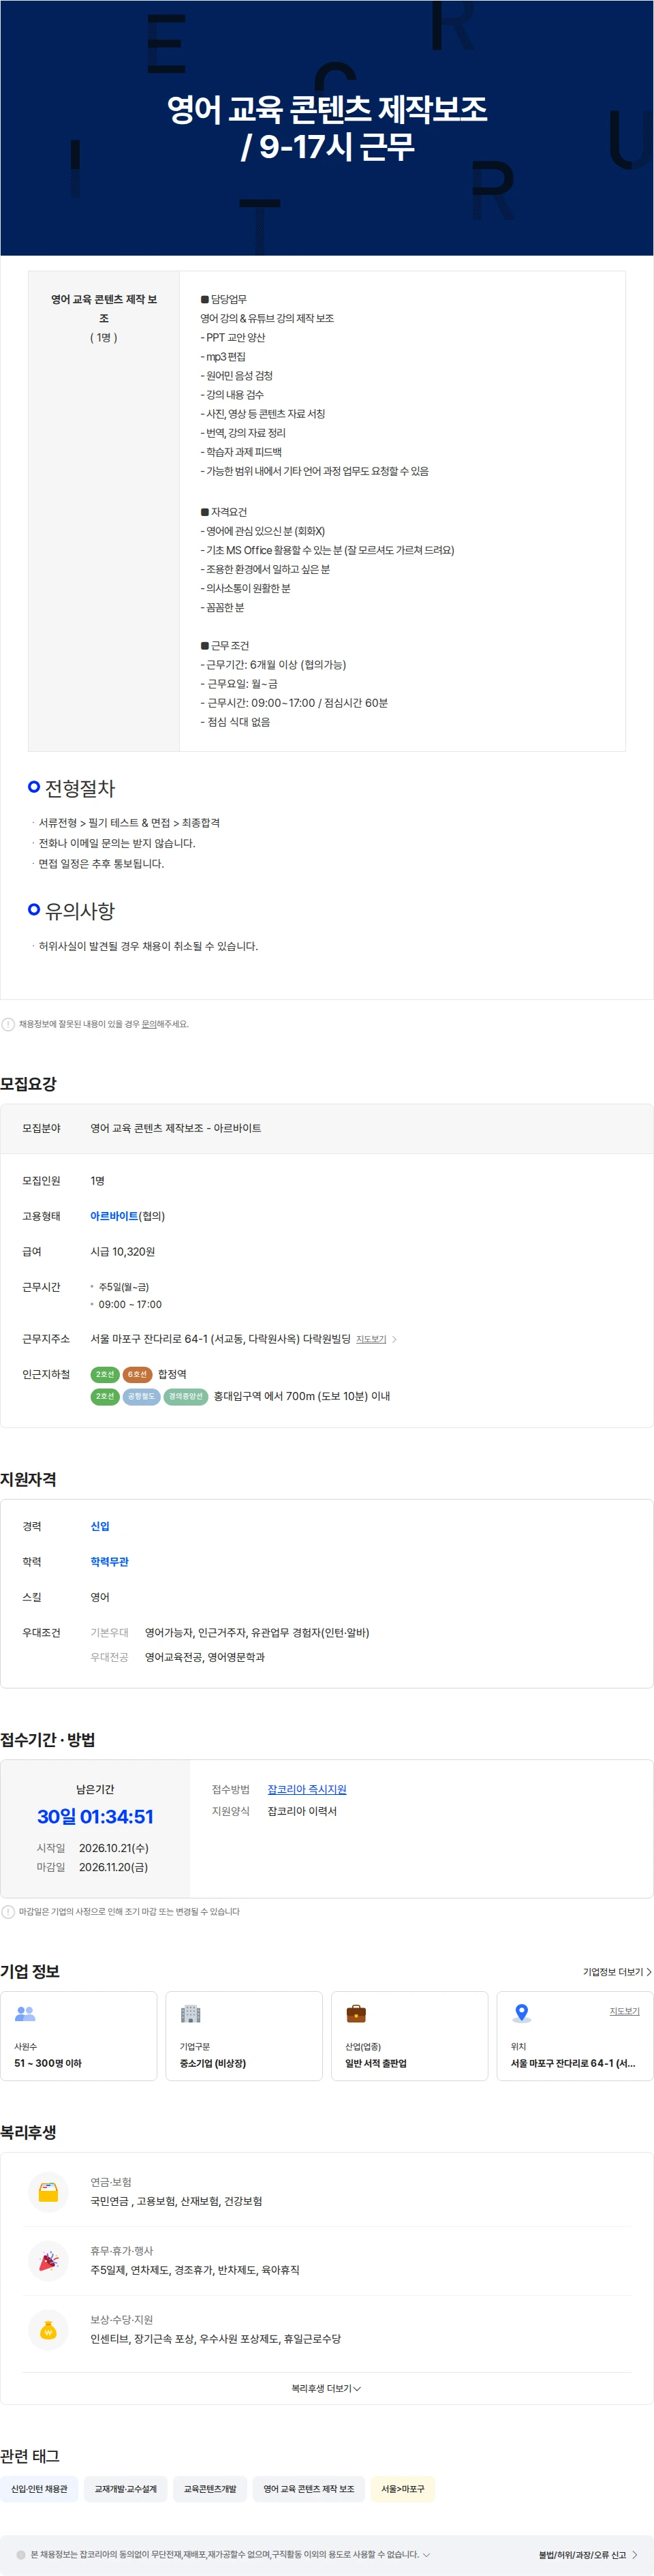654x2576 pixels.
Task: Select the 서울>마포구 tag
Action: click(x=403, y=2488)
